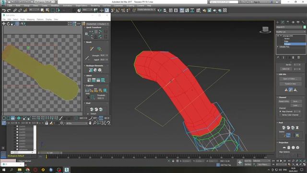
Task: Click the Paint Move brush icon
Action: point(92,49)
